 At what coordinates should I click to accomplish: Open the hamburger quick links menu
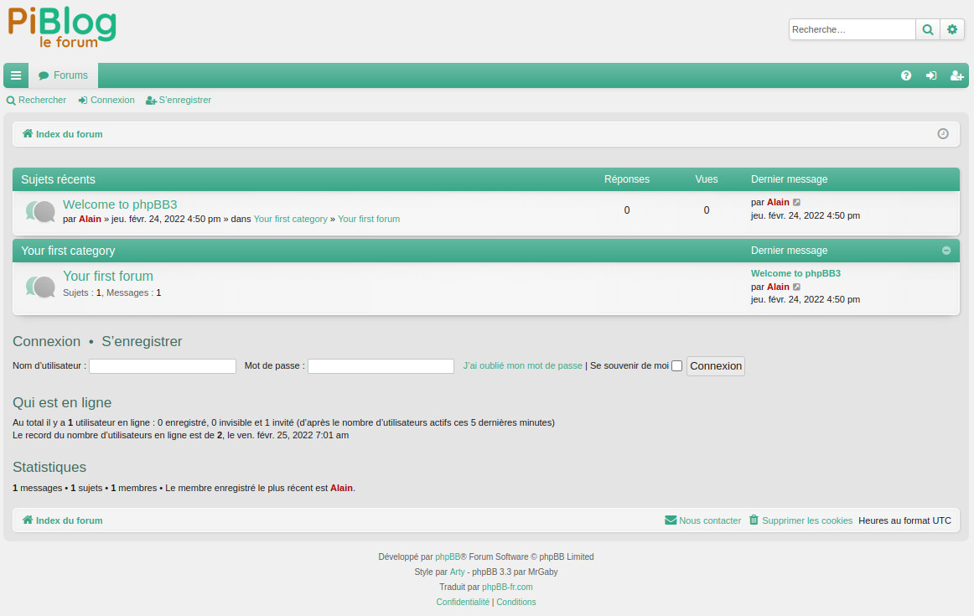click(16, 75)
